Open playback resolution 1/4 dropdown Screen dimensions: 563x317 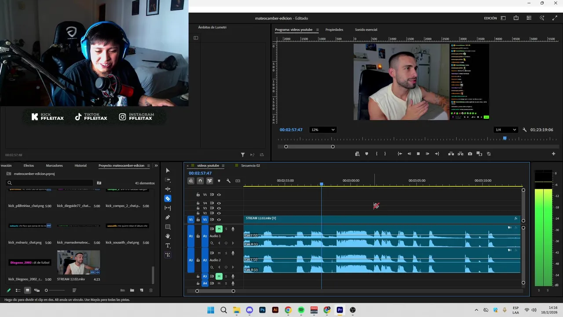[x=505, y=130]
